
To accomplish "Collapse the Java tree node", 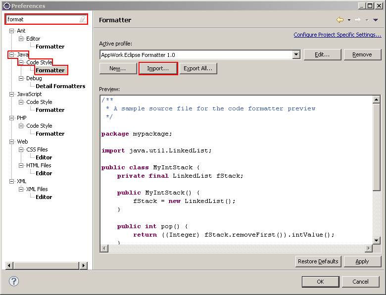I will tap(12, 54).
